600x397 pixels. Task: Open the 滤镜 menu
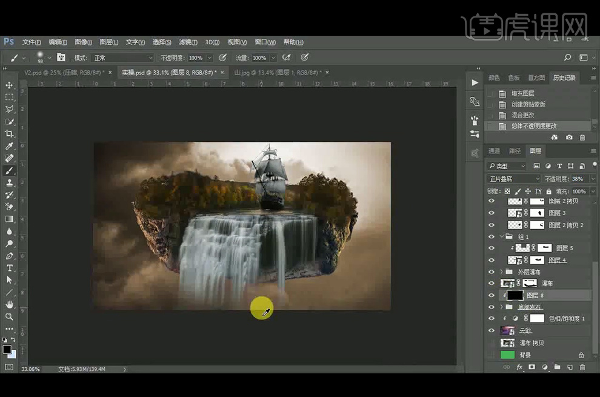(x=188, y=42)
